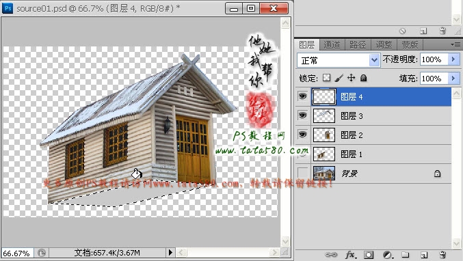Image resolution: width=463 pixels, height=261 pixels.
Task: Toggle visibility of 图层 1
Action: point(302,154)
